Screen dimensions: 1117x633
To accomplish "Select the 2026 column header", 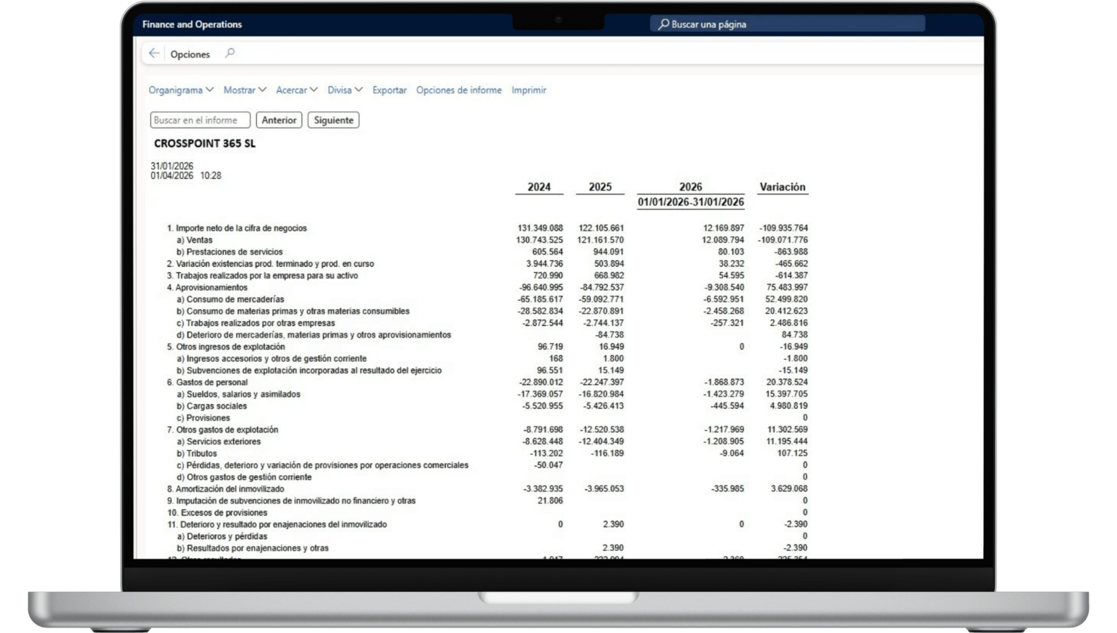I will click(691, 187).
